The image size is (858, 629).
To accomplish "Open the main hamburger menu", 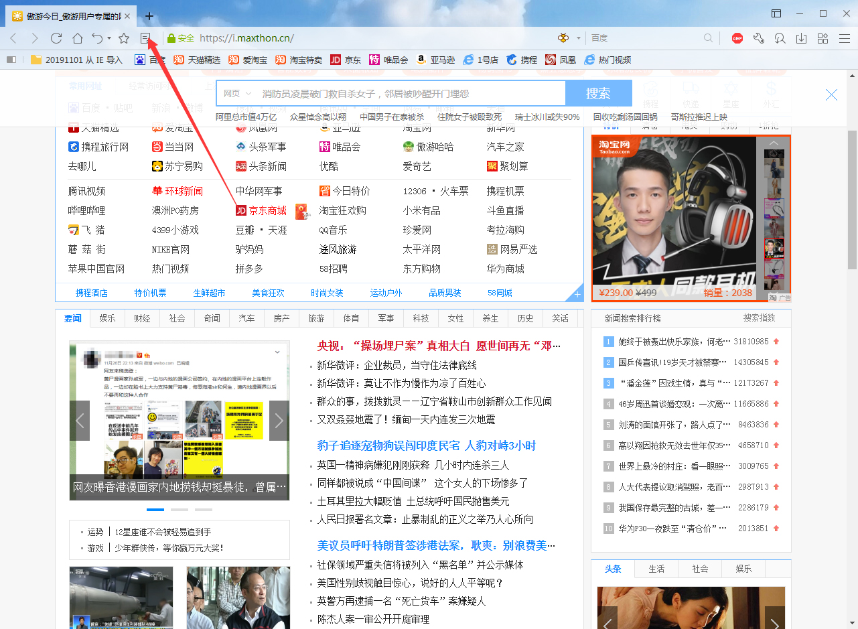I will [845, 38].
